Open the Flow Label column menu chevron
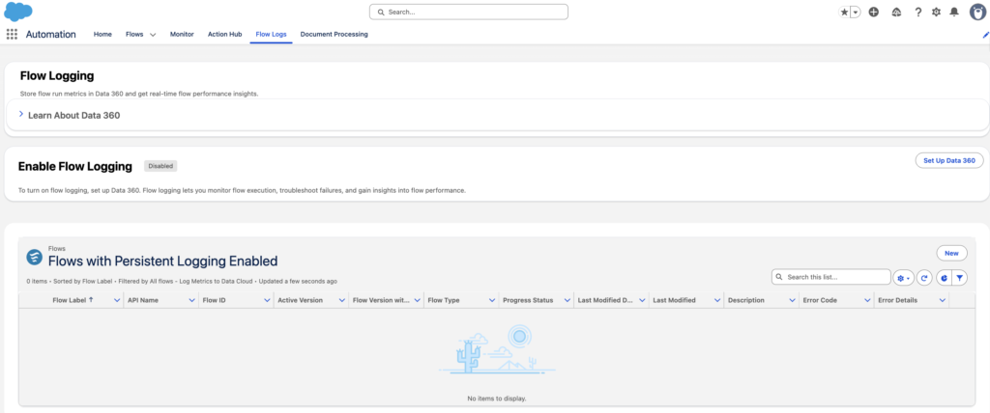 click(117, 301)
